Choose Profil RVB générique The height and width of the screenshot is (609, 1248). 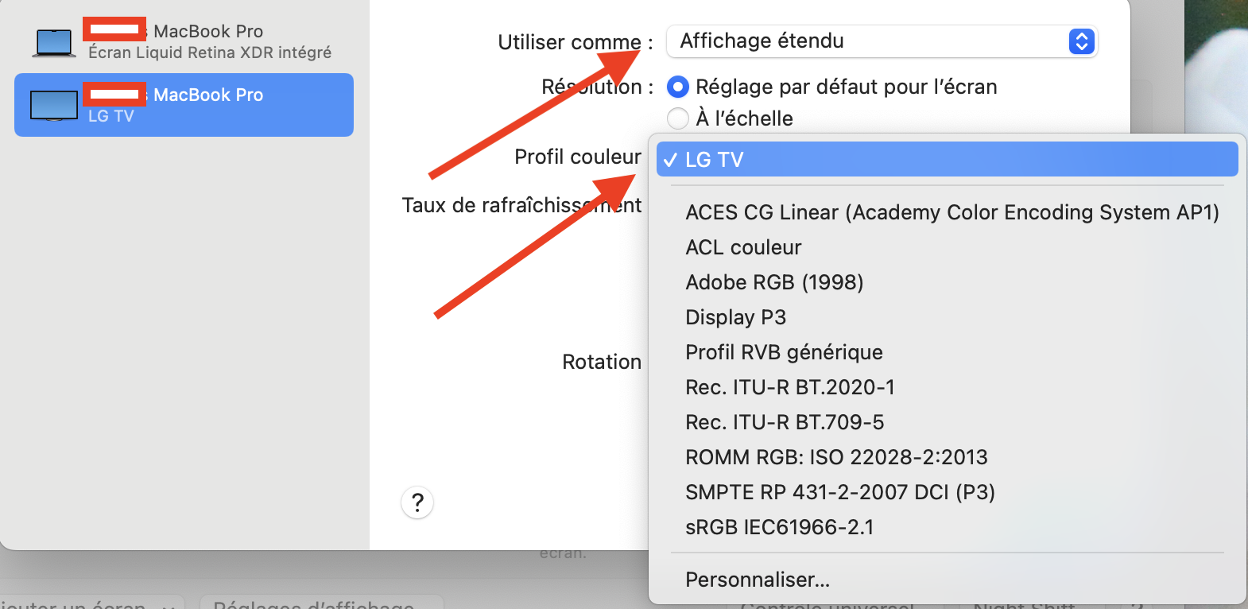pyautogui.click(x=784, y=352)
